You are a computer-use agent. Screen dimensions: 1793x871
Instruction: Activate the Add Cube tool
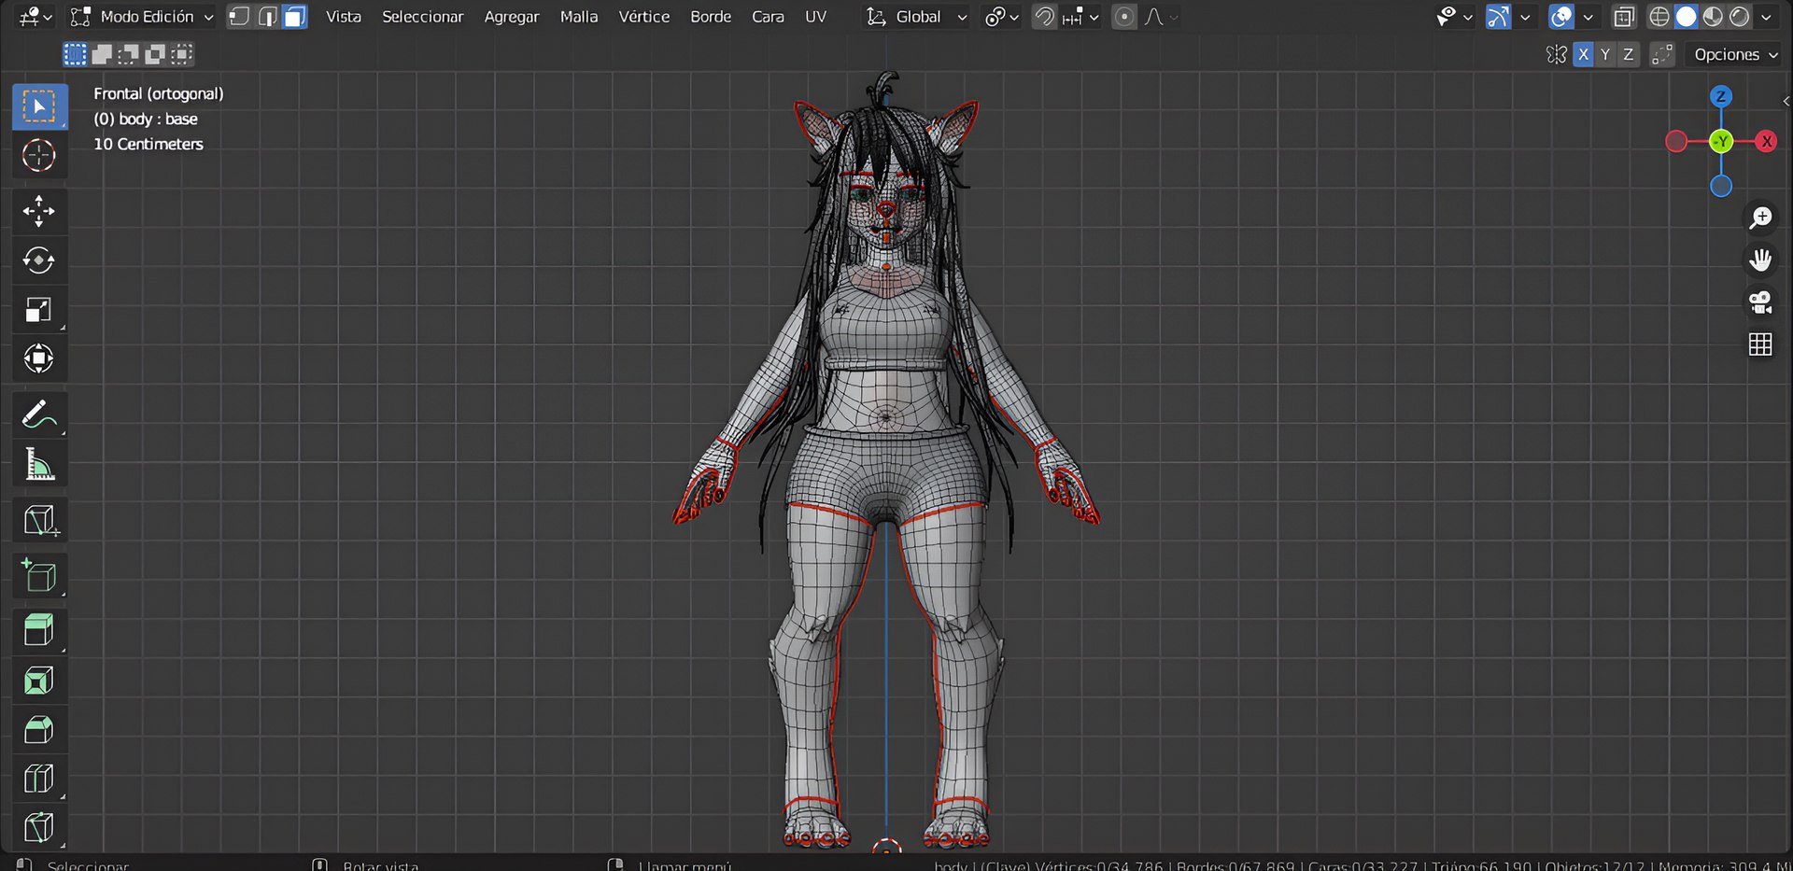(39, 575)
